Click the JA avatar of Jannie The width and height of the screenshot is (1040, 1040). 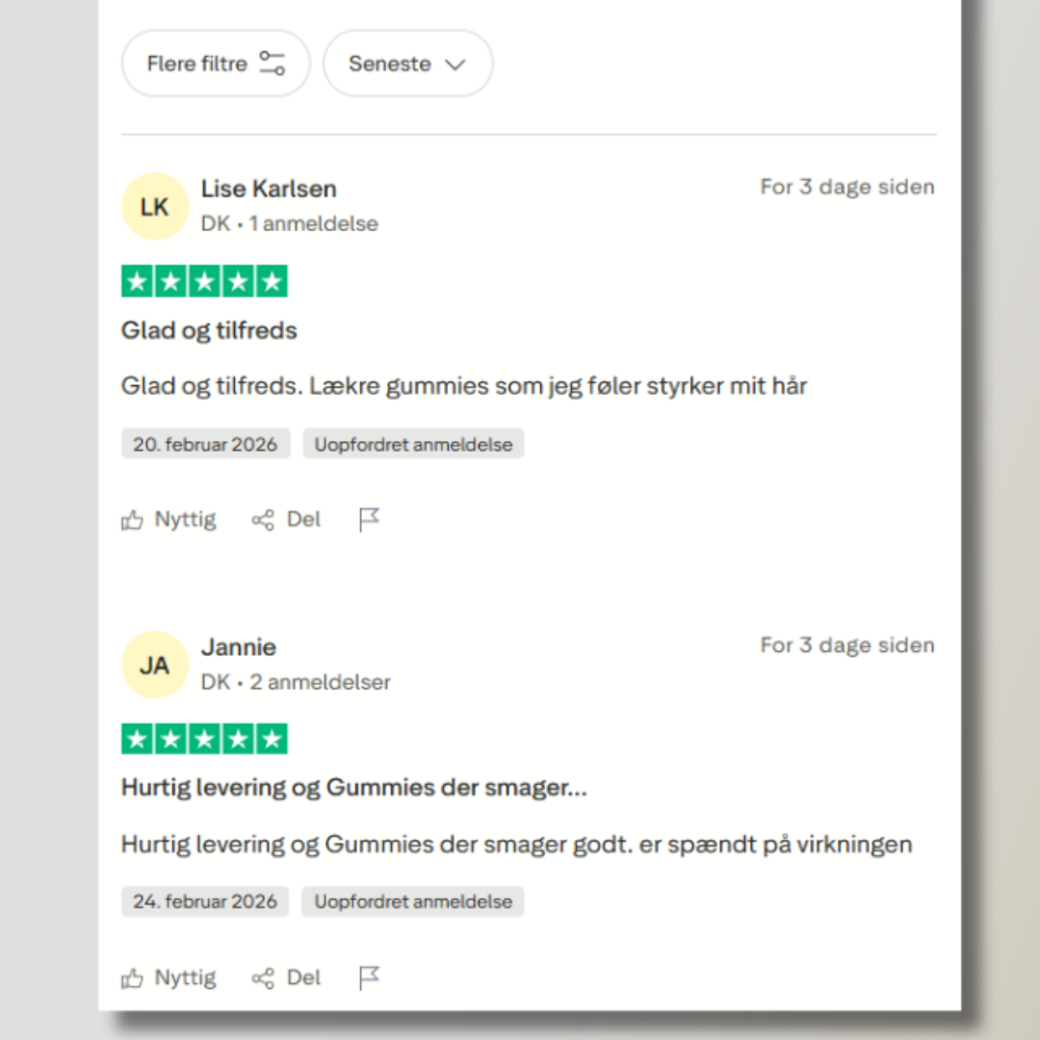click(154, 664)
